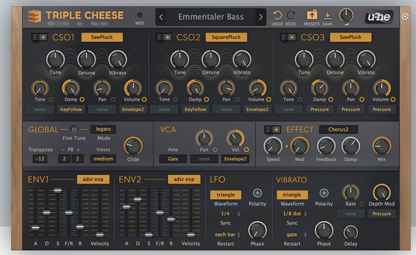Click the u-he logo badge
Image resolution: width=416 pixels, height=255 pixels.
pos(379,17)
